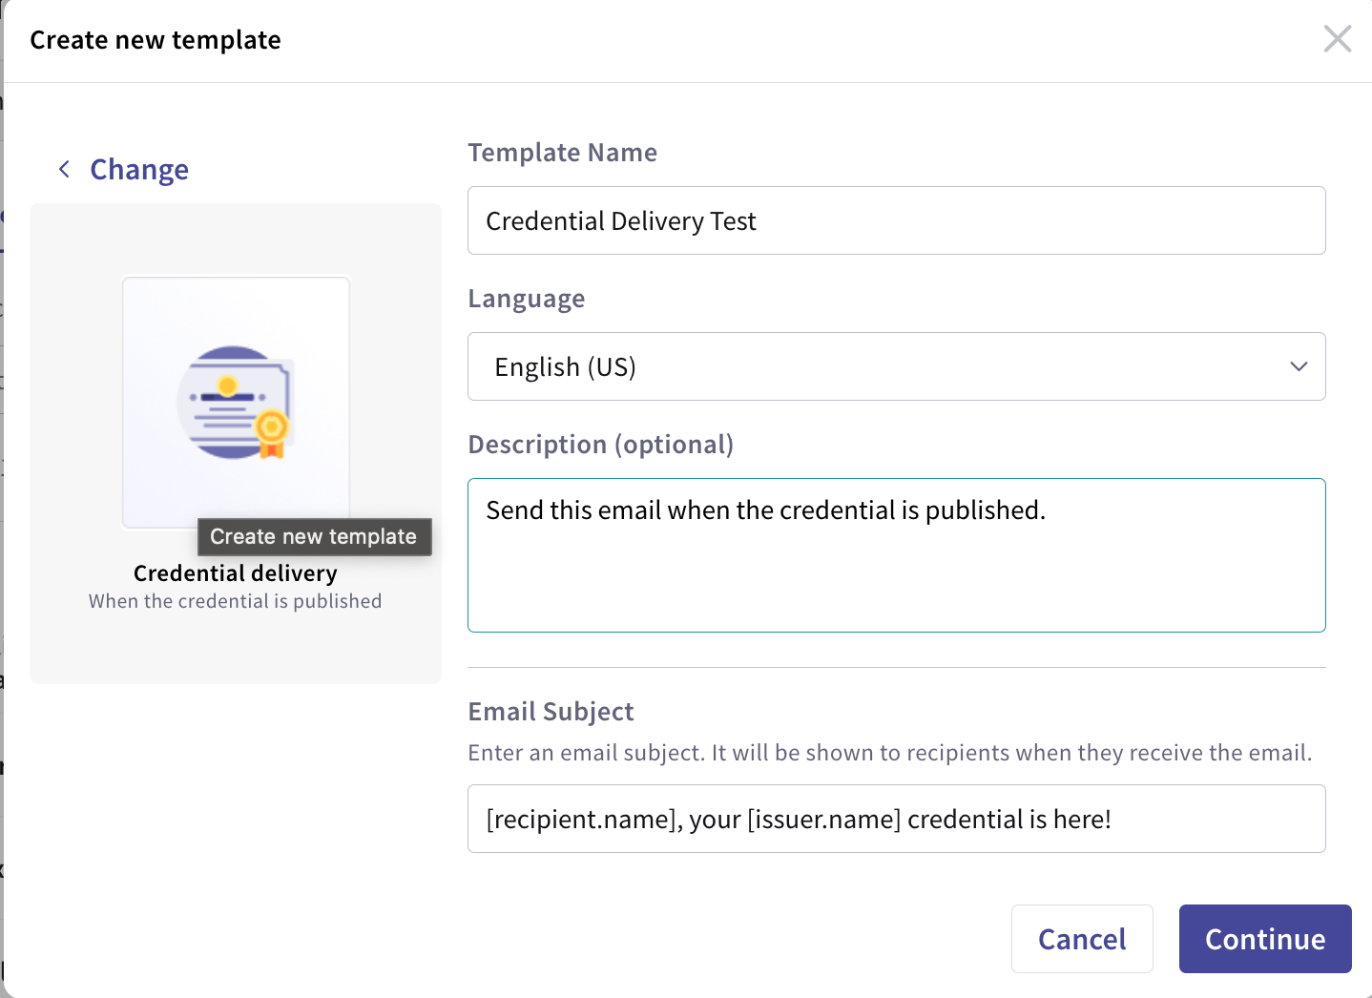The width and height of the screenshot is (1372, 998).
Task: Click the Email Subject input field
Action: click(x=896, y=819)
